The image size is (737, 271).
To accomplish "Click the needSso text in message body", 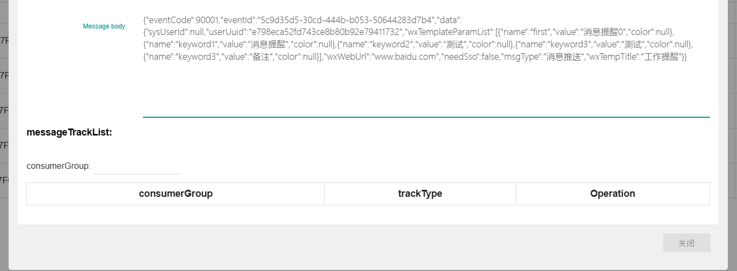I will pyautogui.click(x=460, y=56).
